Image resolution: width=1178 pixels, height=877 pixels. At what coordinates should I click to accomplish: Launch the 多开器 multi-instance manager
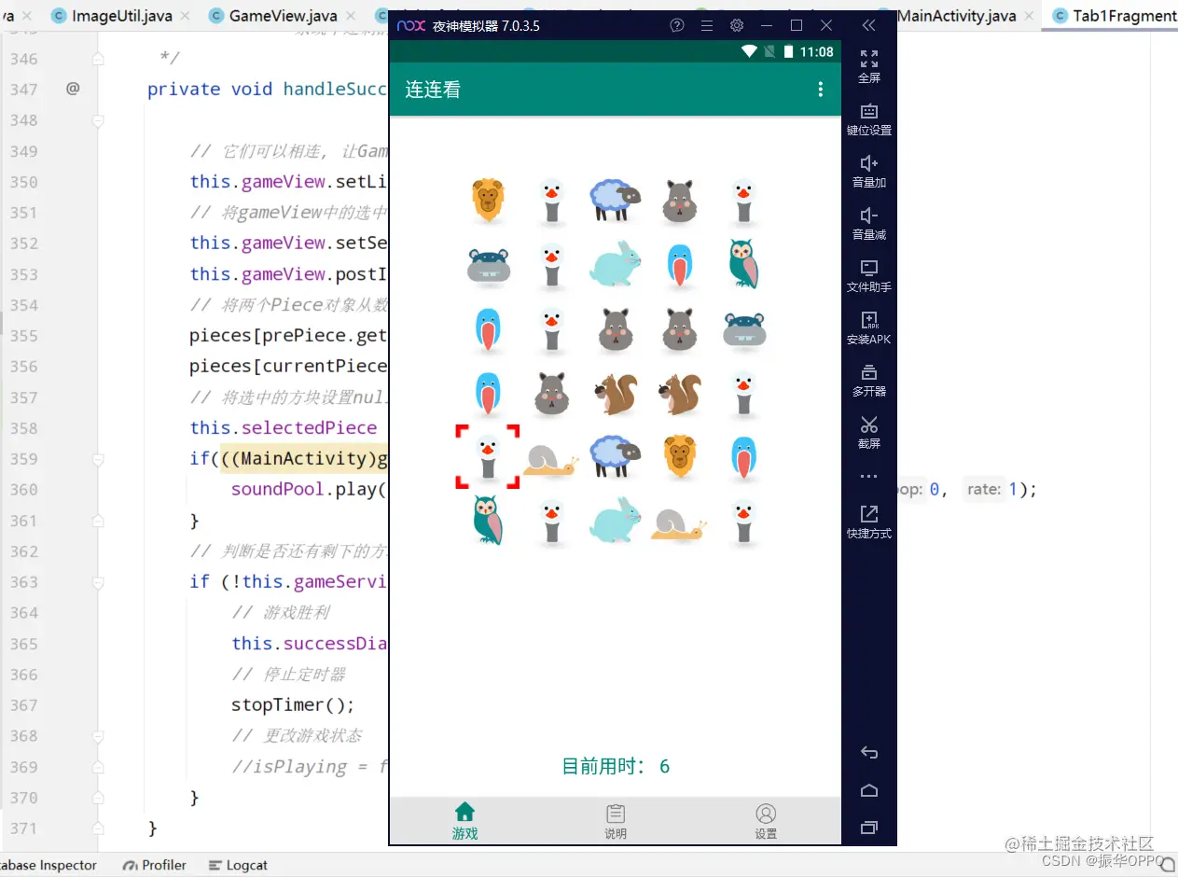coord(868,380)
